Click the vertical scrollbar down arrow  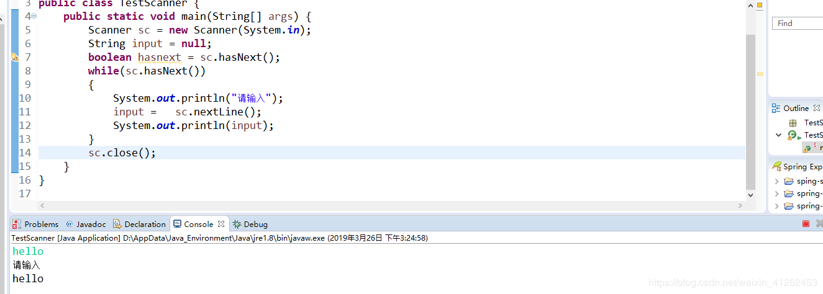coord(751,195)
